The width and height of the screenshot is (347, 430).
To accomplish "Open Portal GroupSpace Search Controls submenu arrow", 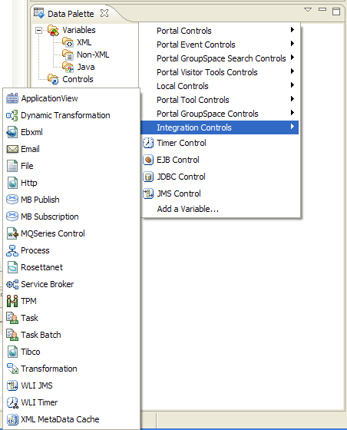I will tap(292, 58).
